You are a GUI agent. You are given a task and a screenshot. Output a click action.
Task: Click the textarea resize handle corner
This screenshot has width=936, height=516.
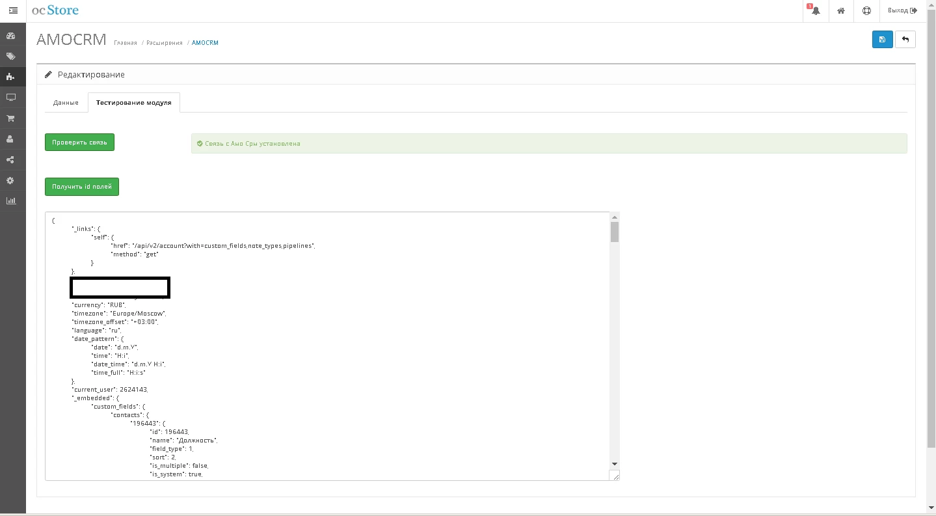tap(615, 476)
